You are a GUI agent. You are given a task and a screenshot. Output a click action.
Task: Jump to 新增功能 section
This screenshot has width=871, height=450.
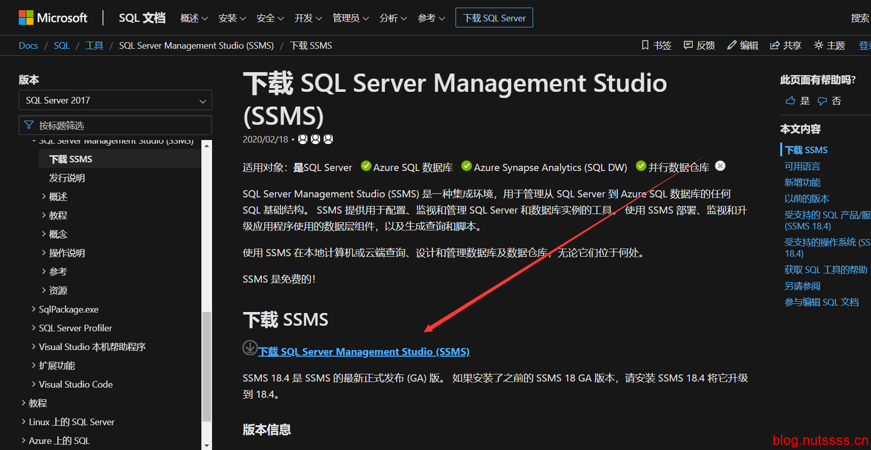pyautogui.click(x=802, y=183)
